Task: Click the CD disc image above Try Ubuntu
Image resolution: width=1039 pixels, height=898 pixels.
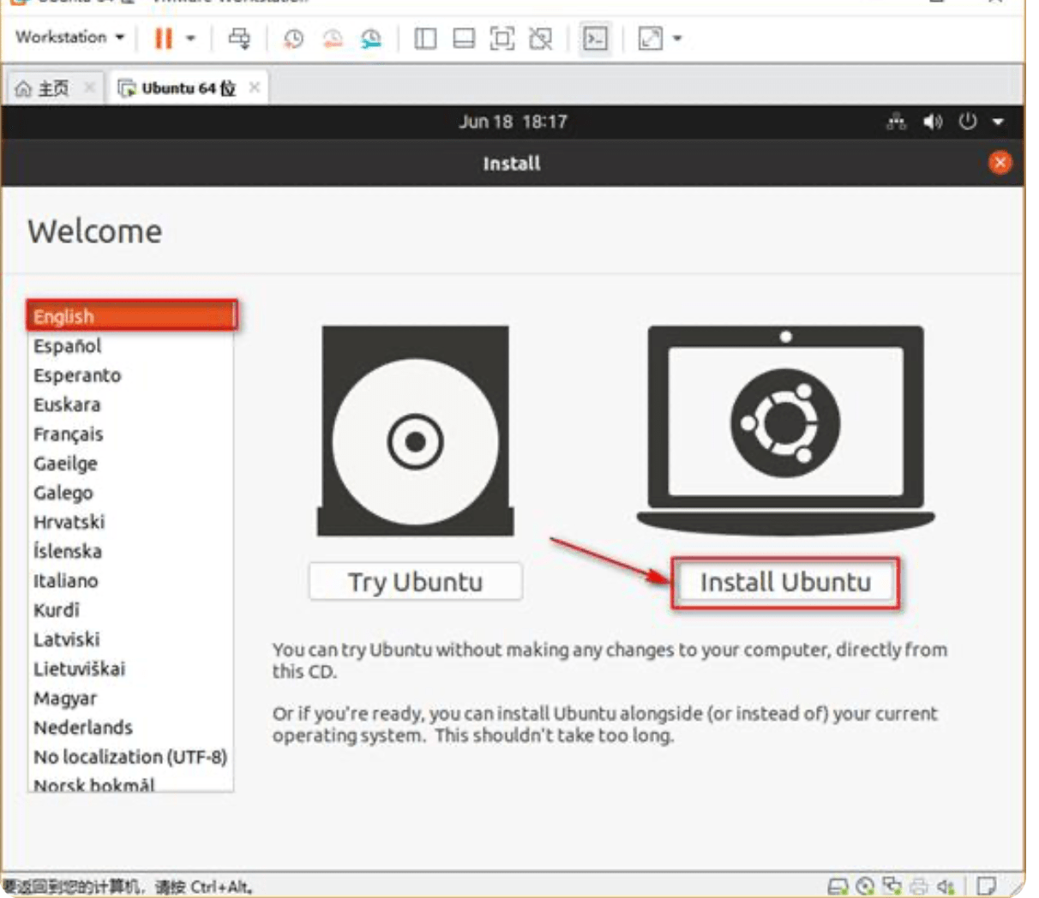Action: click(x=416, y=431)
